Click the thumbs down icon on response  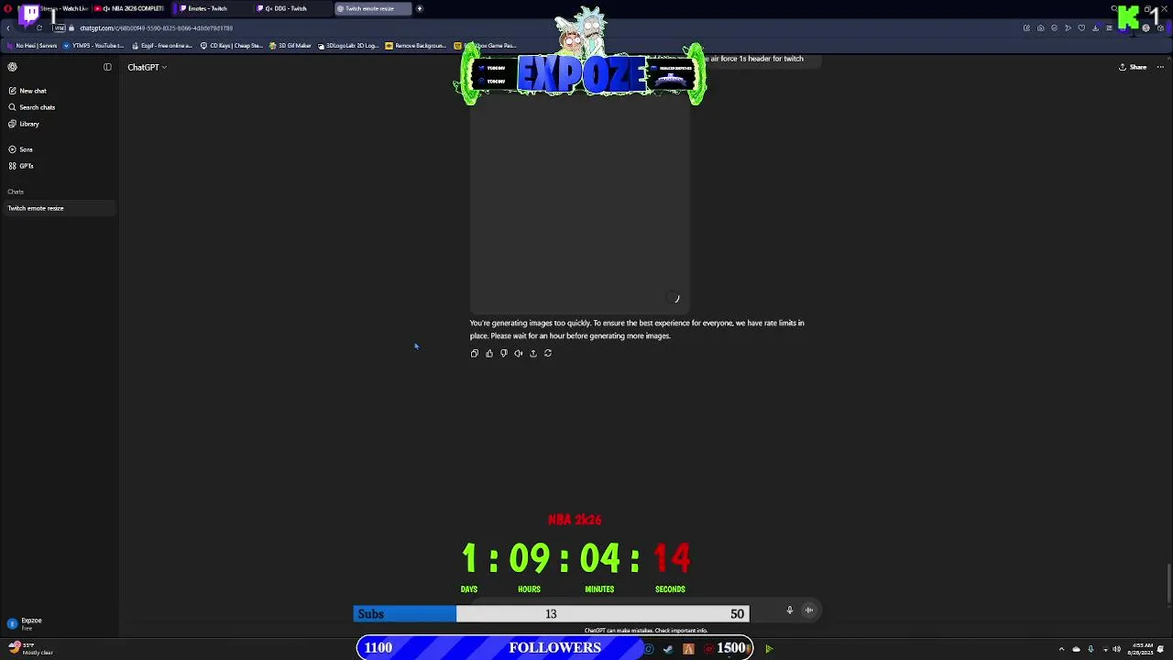(x=504, y=353)
